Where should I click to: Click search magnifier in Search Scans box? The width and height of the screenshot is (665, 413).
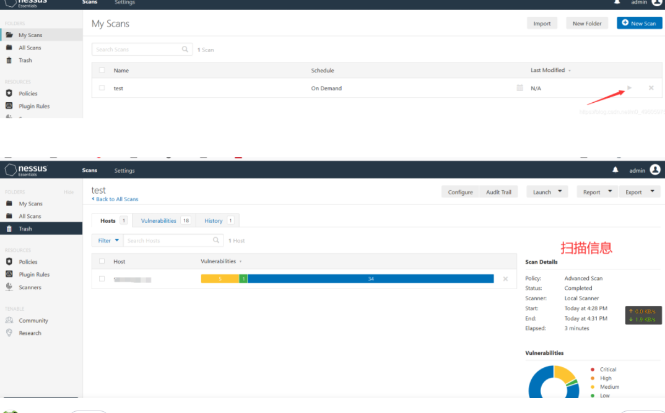[x=185, y=49]
